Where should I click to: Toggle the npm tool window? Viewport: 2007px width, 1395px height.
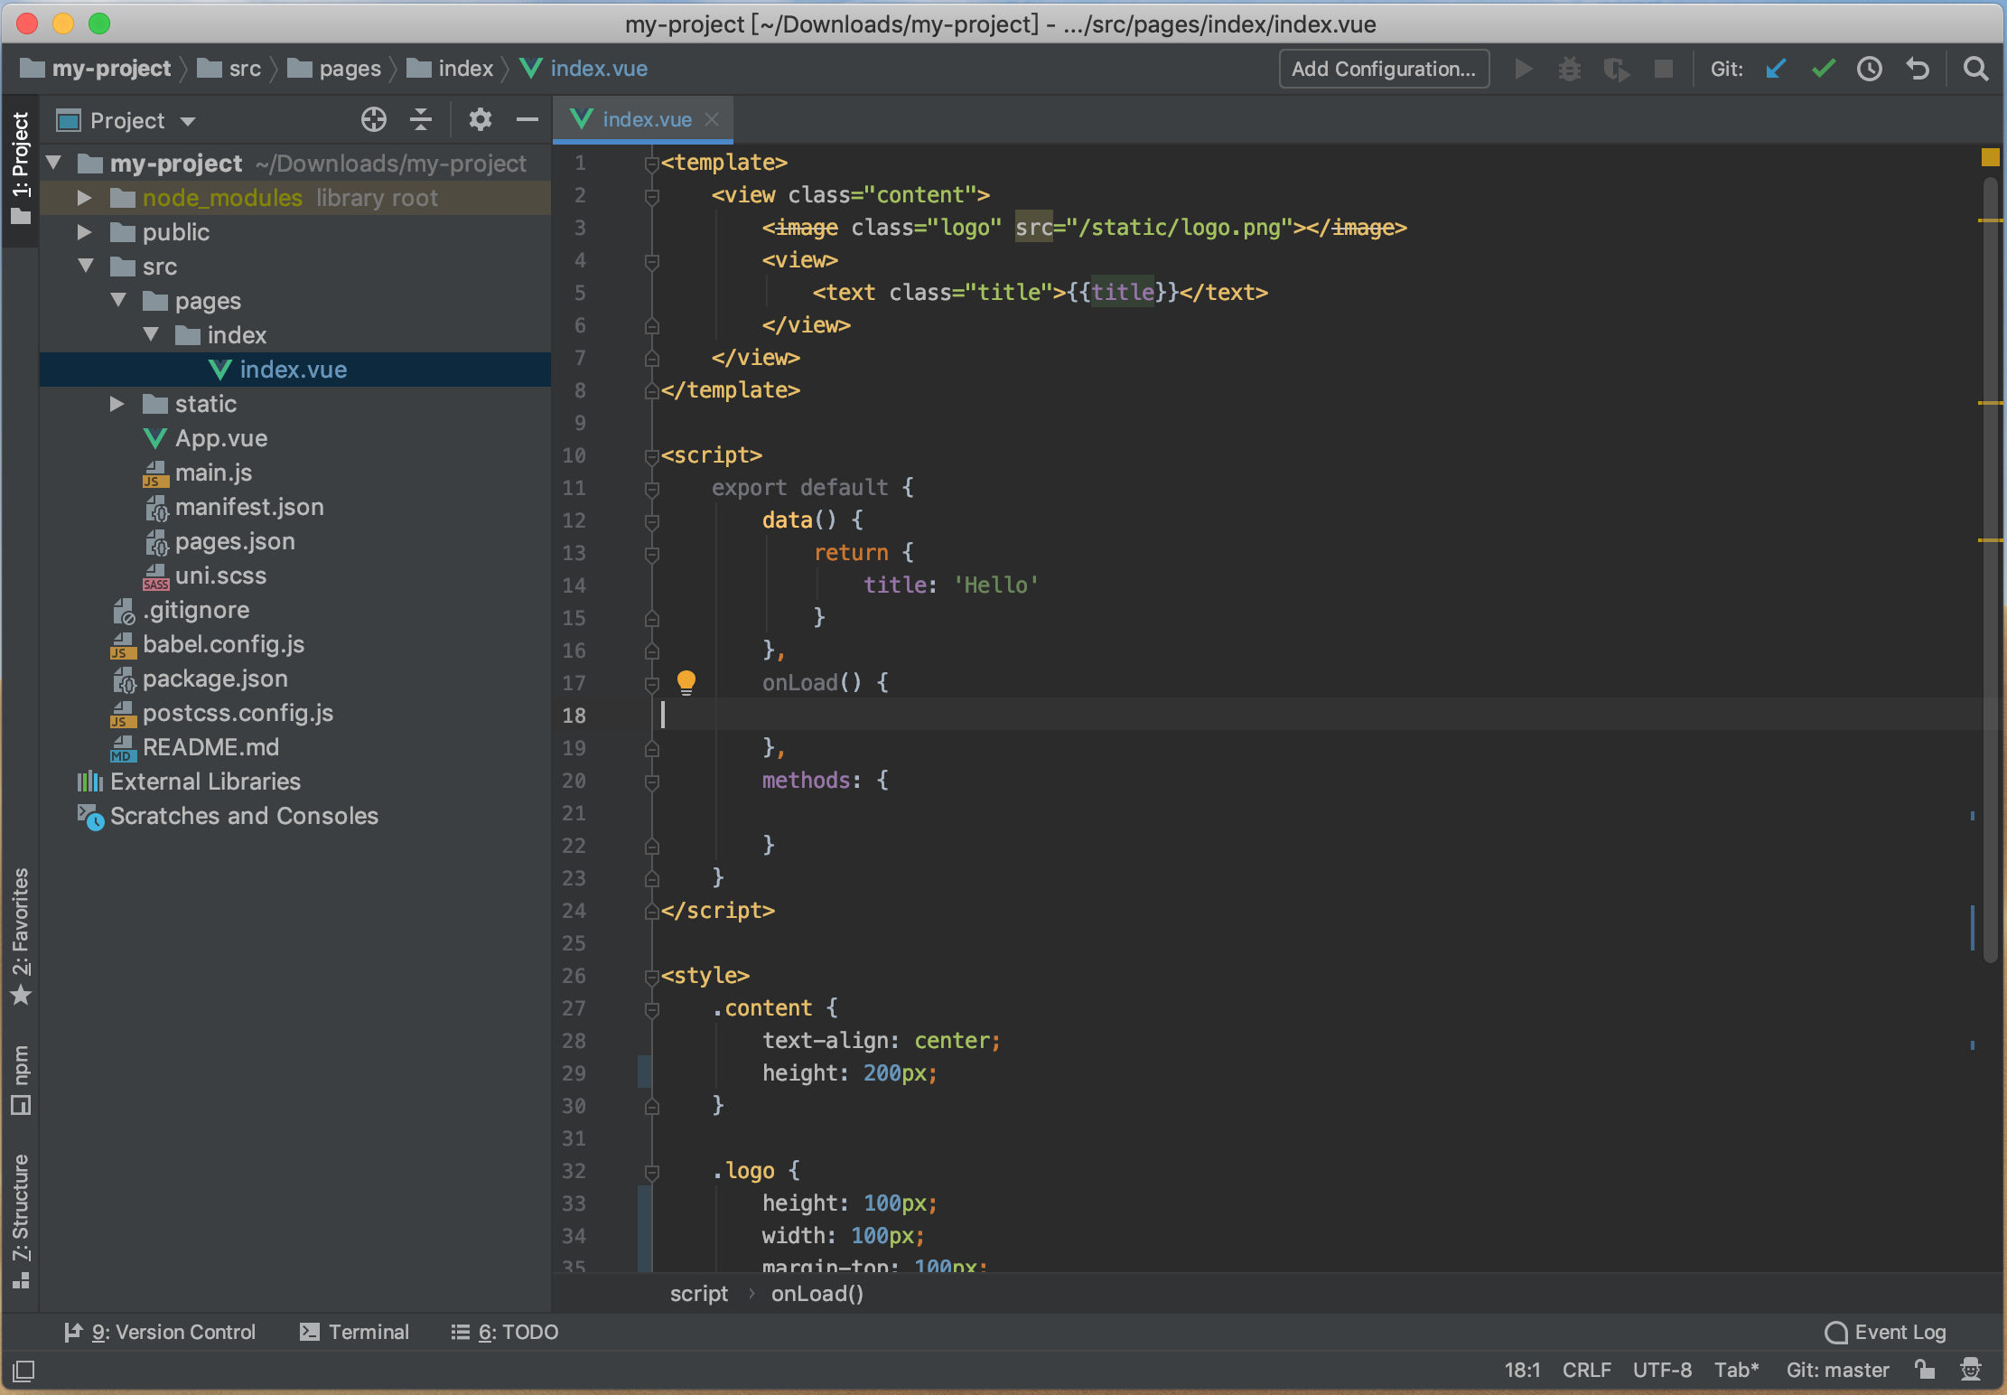20,1079
